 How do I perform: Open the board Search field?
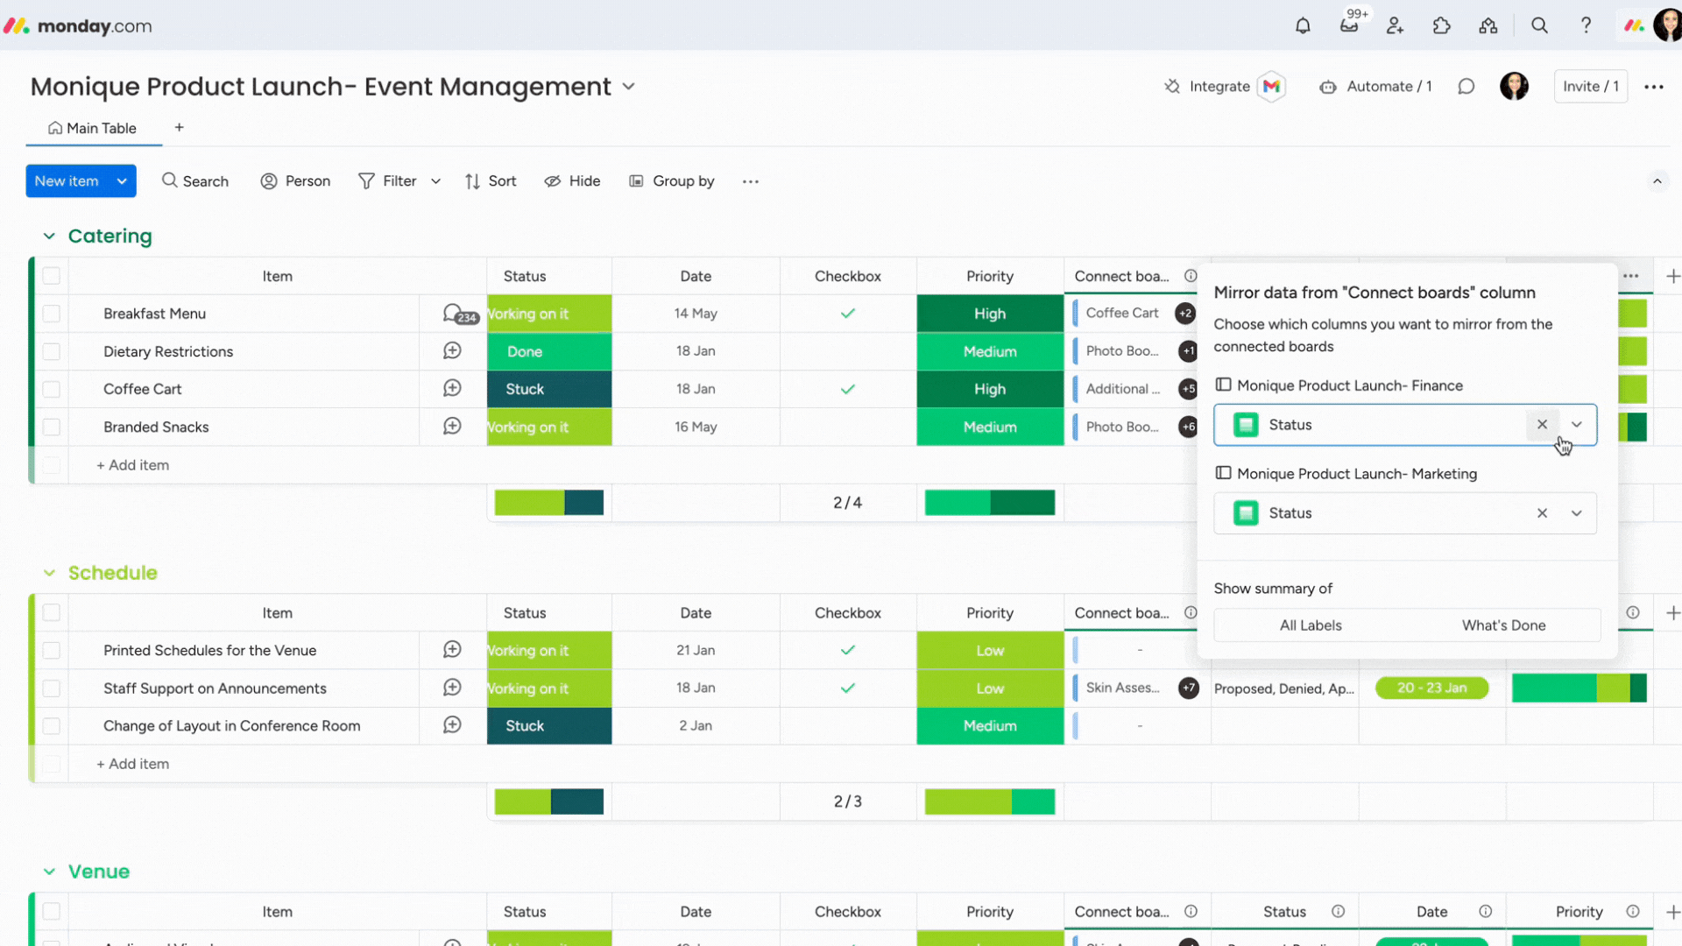pyautogui.click(x=195, y=181)
